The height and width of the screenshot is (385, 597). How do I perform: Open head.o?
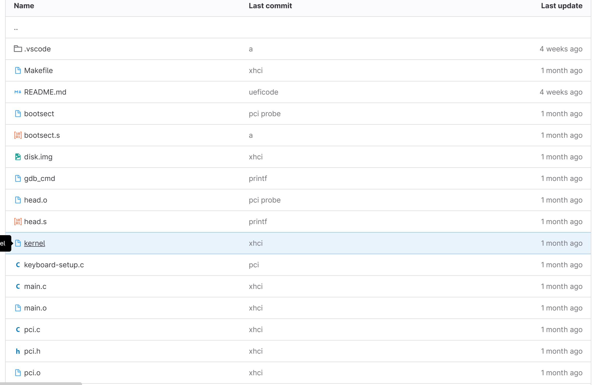36,200
